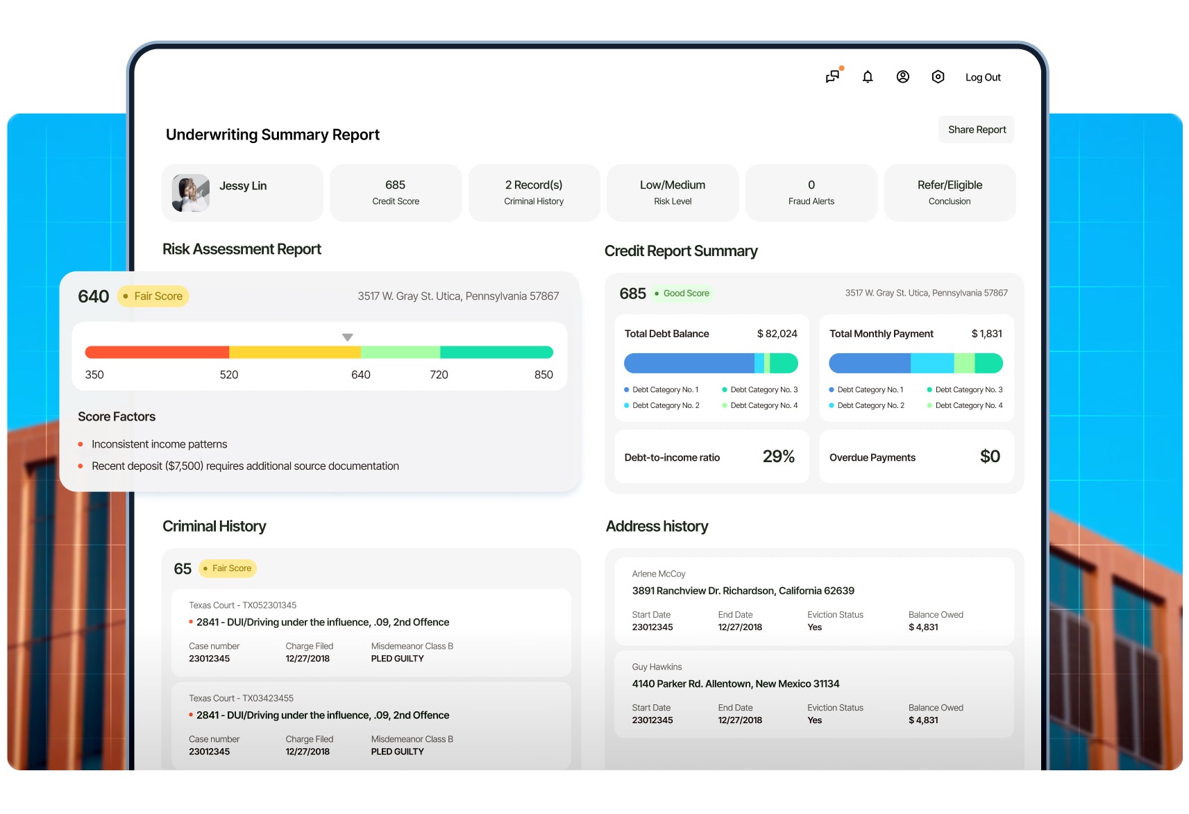
Task: Click the 'Recent deposit ($7,500)' score factor
Action: [245, 466]
